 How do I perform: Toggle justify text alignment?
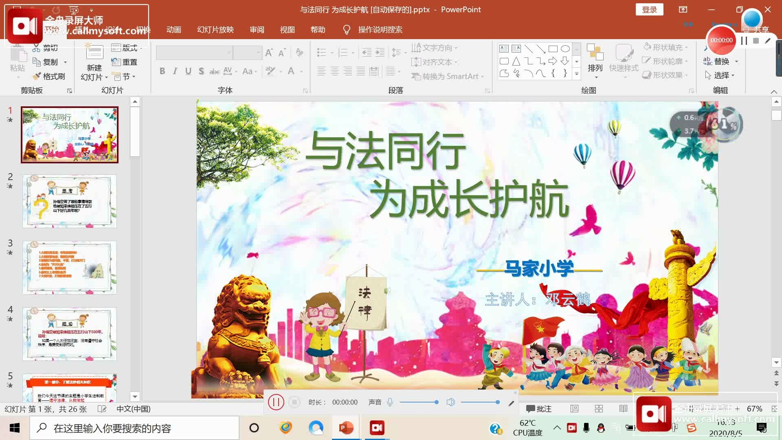pyautogui.click(x=361, y=71)
